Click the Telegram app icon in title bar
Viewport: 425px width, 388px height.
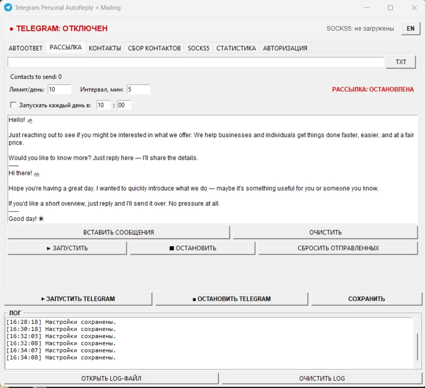(8, 8)
